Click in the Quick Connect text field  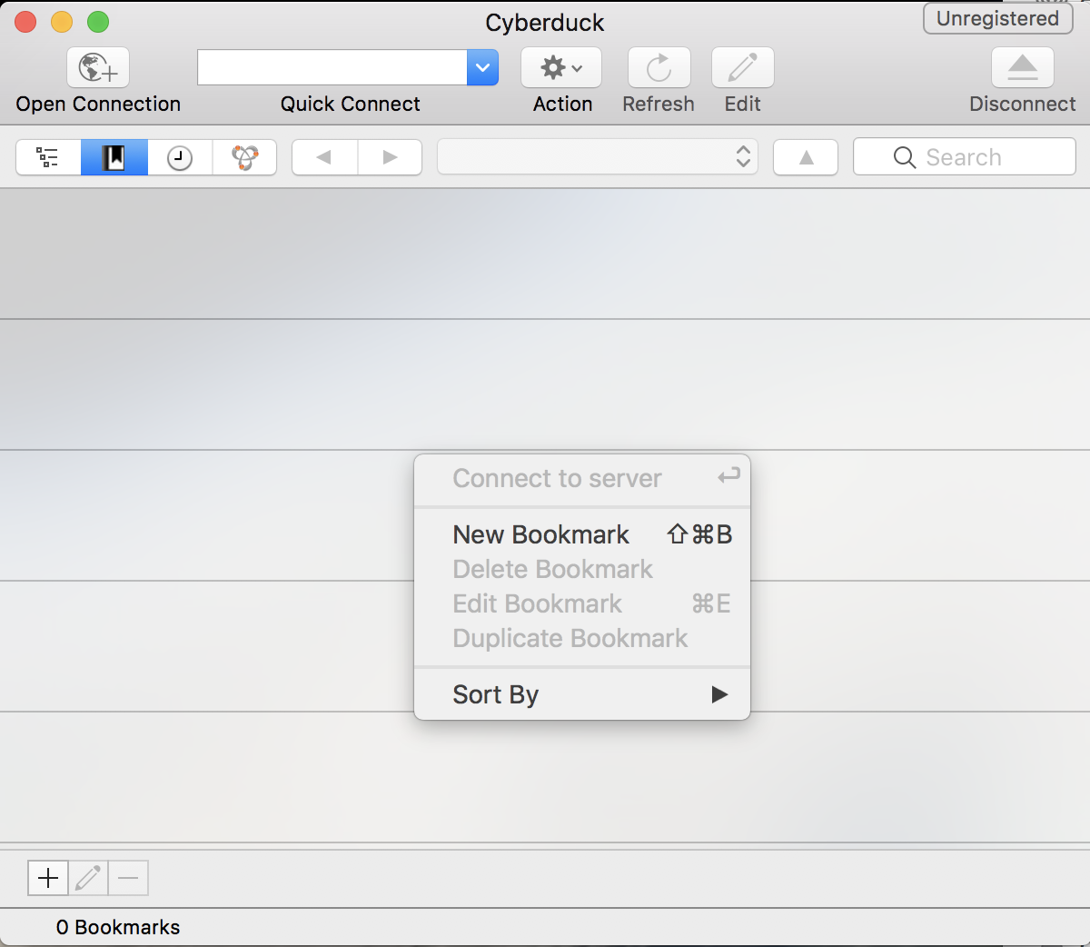point(332,67)
